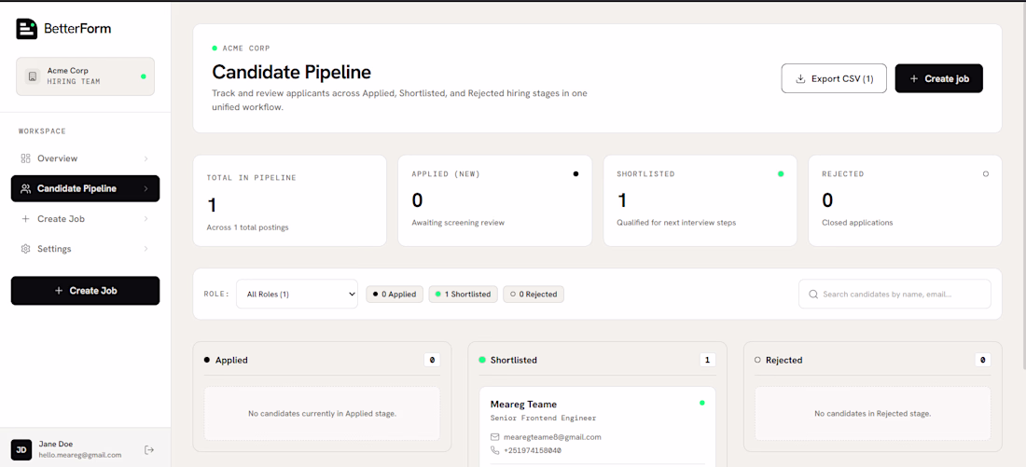Click the envelope icon by mearegteame8@gmail.com

494,437
